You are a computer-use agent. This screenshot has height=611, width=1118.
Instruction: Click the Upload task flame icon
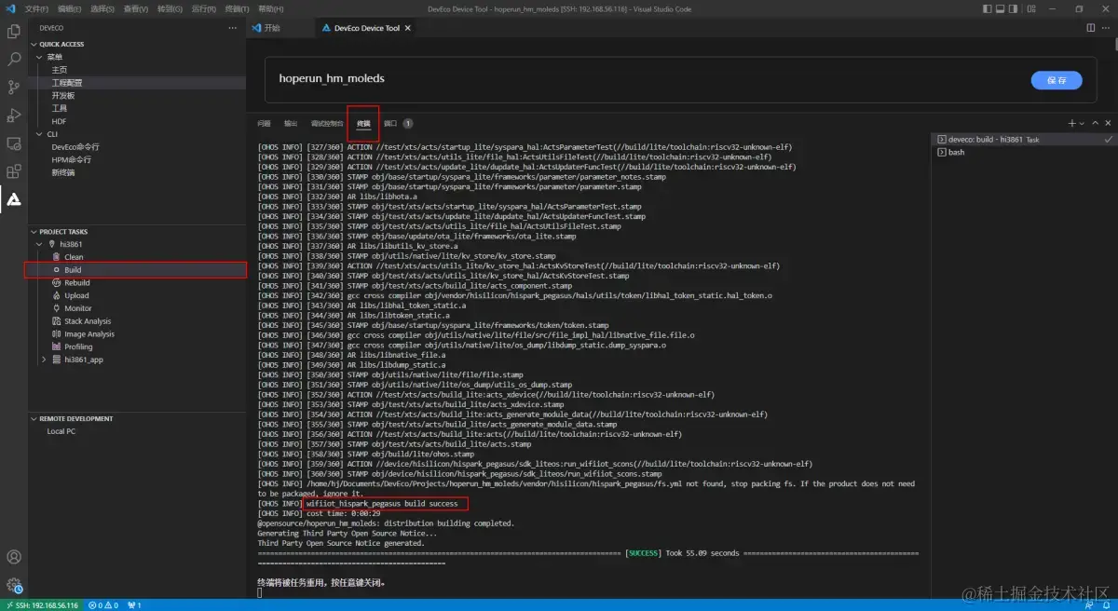(57, 295)
